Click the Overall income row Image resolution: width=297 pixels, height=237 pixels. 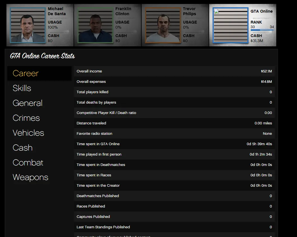tap(174, 71)
